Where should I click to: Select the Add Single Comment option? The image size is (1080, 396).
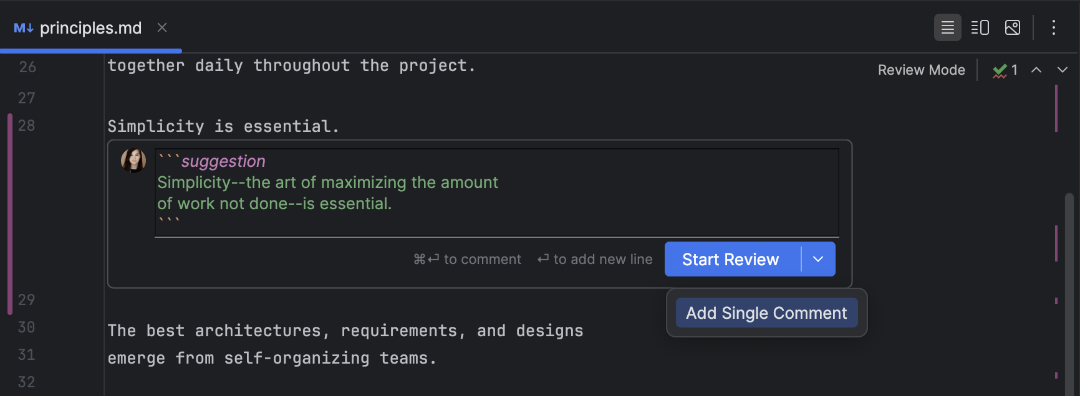tap(766, 313)
